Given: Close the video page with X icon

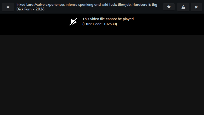Looking at the screenshot, I should coord(196,7).
